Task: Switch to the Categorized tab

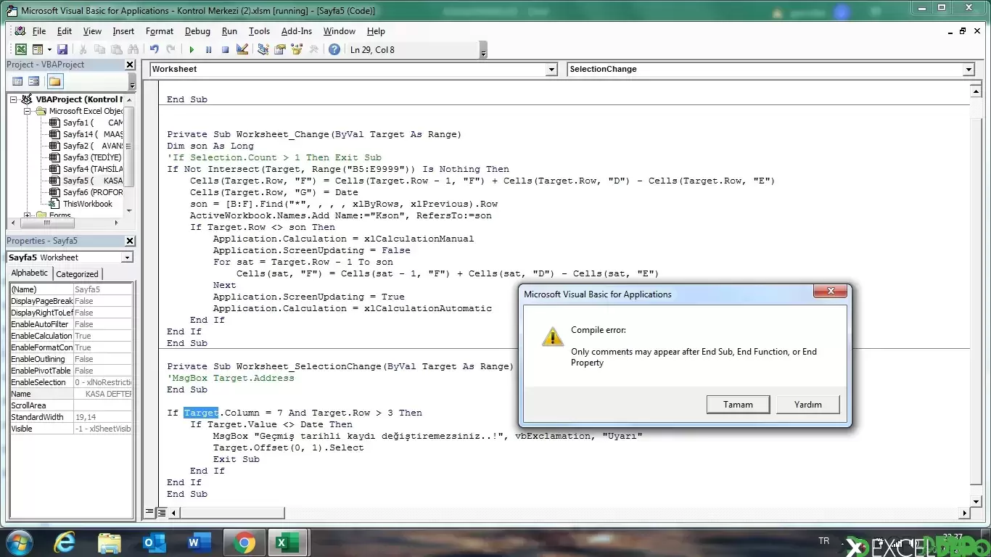Action: (77, 274)
